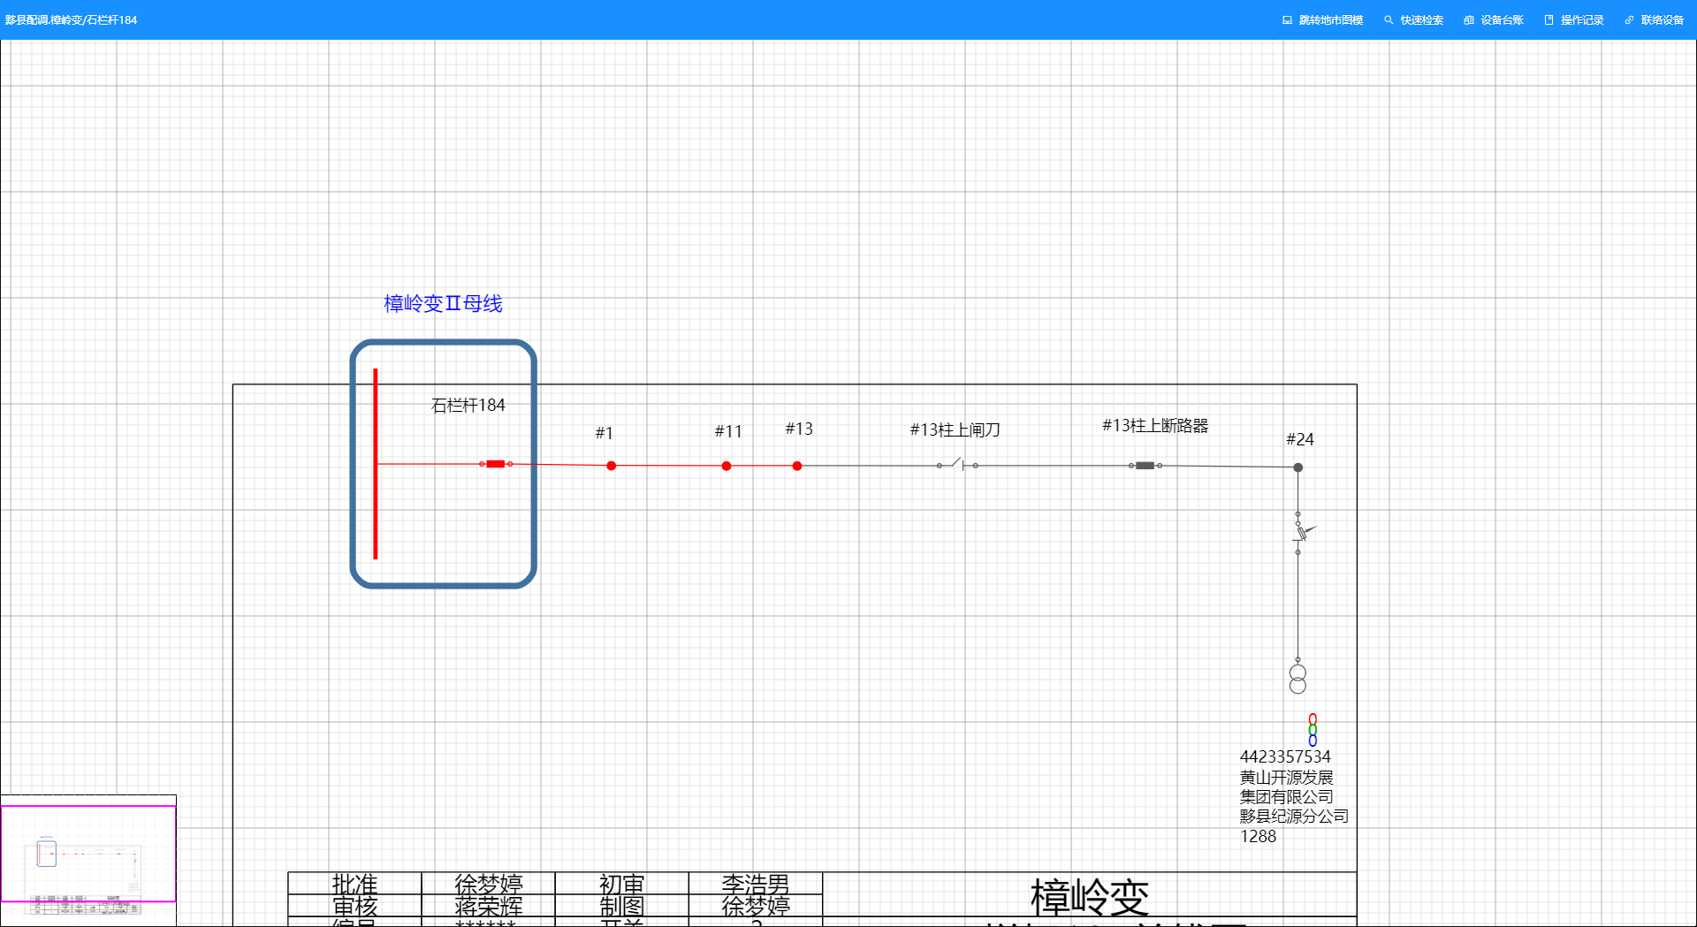Click the 跳转地市图模 toolbar button

point(1322,19)
